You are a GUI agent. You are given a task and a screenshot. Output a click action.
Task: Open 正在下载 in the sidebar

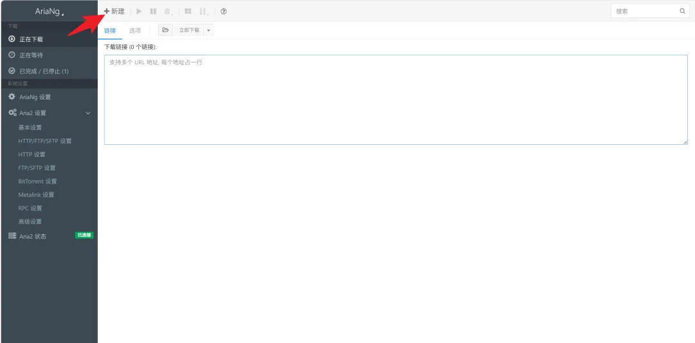pos(49,39)
